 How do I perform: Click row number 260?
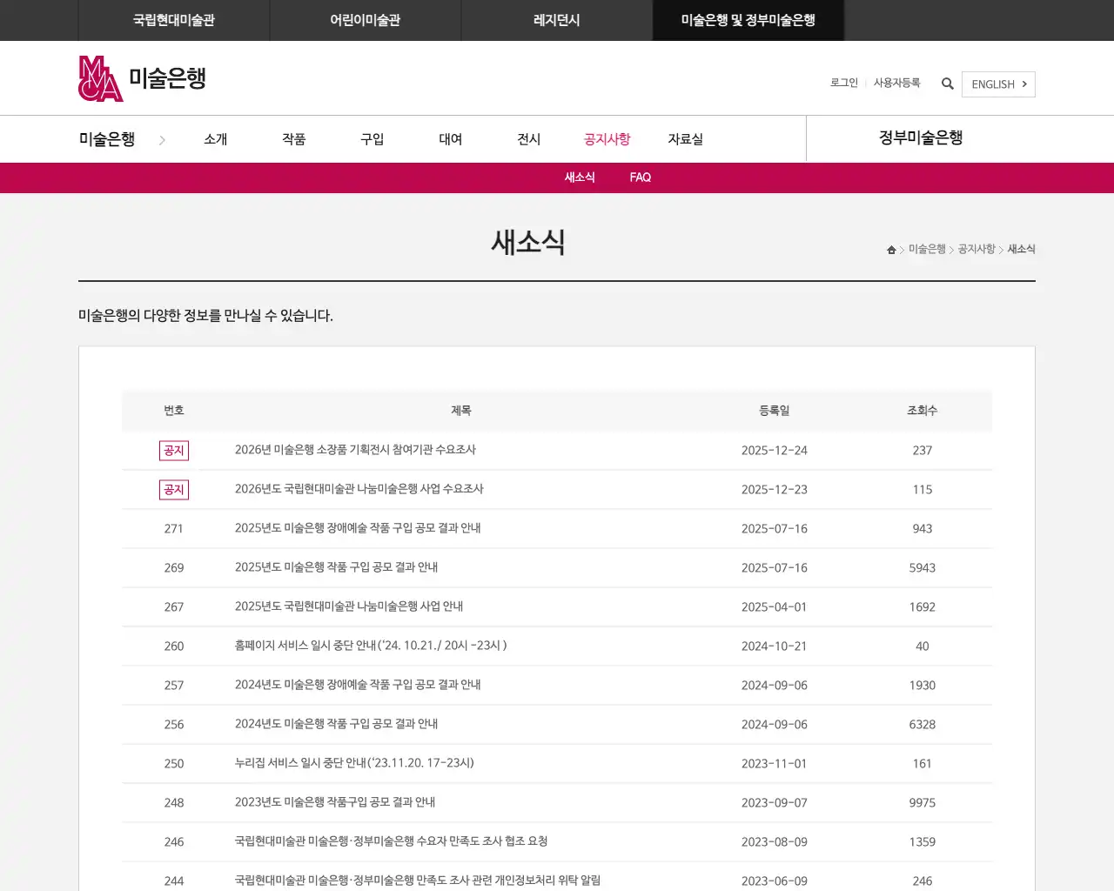coord(174,646)
